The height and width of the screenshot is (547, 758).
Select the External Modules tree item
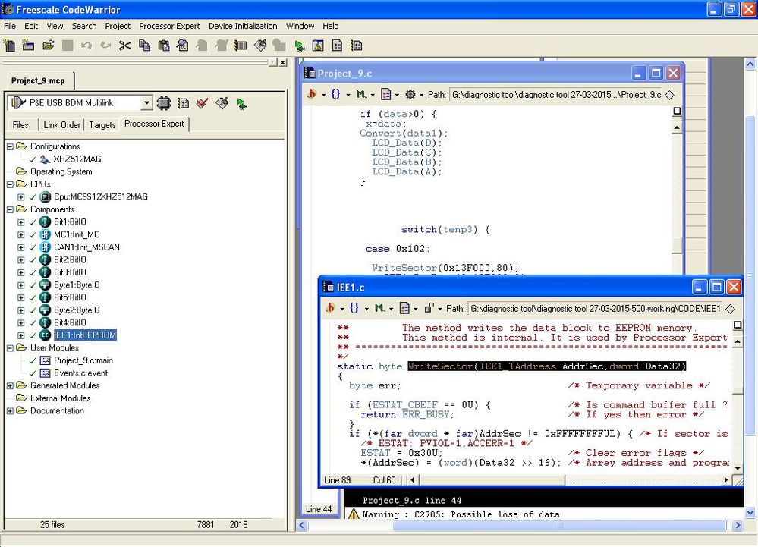click(61, 398)
